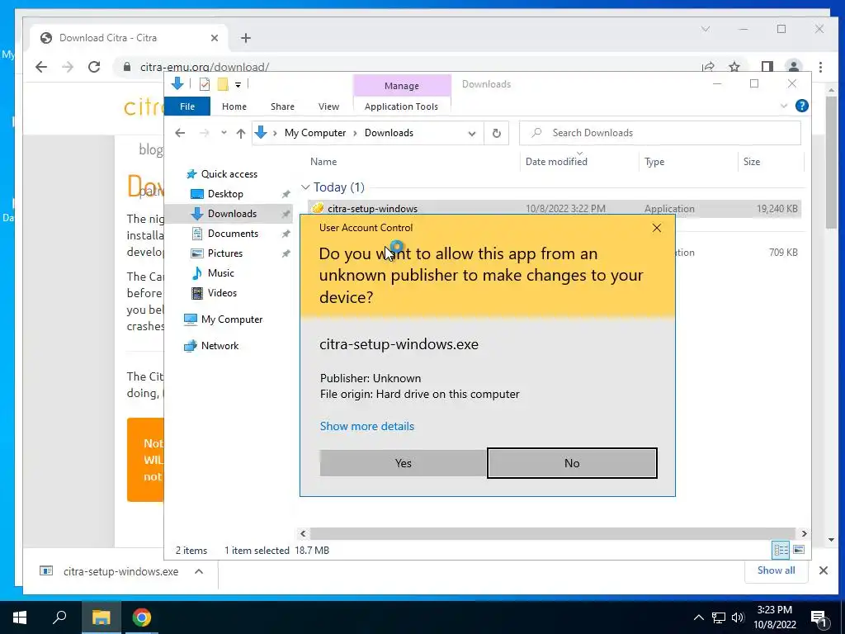Expand the address bar history dropdown

click(471, 133)
